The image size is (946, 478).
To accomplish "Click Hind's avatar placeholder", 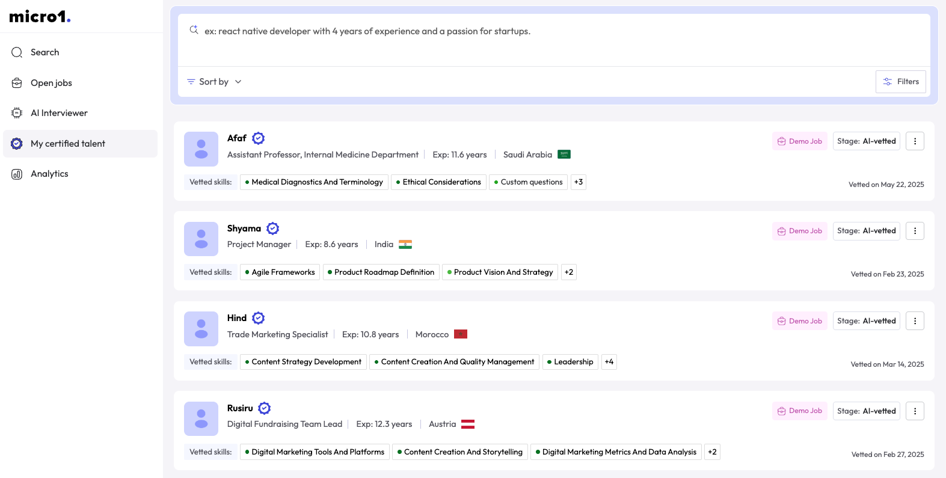I will click(201, 329).
